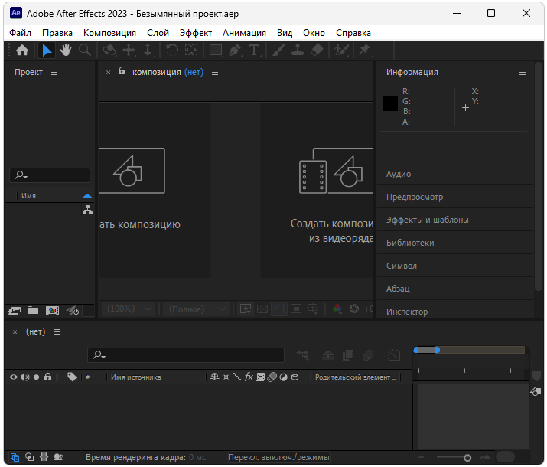Image resolution: width=547 pixels, height=467 pixels.
Task: Select the Eraser tool
Action: pyautogui.click(x=317, y=51)
